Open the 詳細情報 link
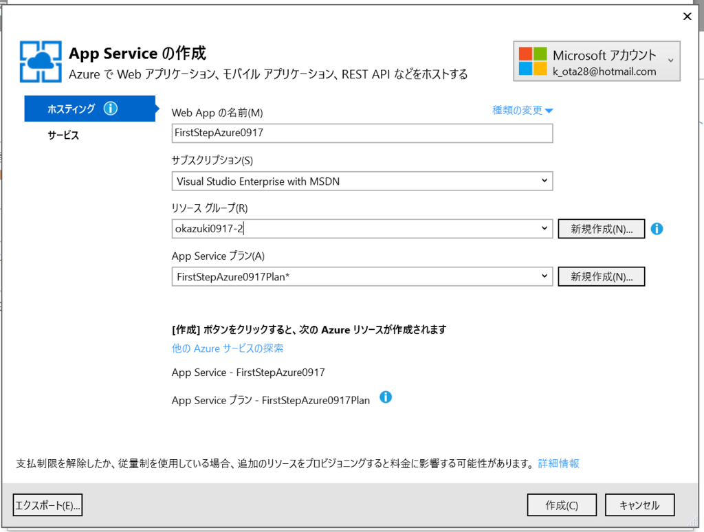 [558, 463]
